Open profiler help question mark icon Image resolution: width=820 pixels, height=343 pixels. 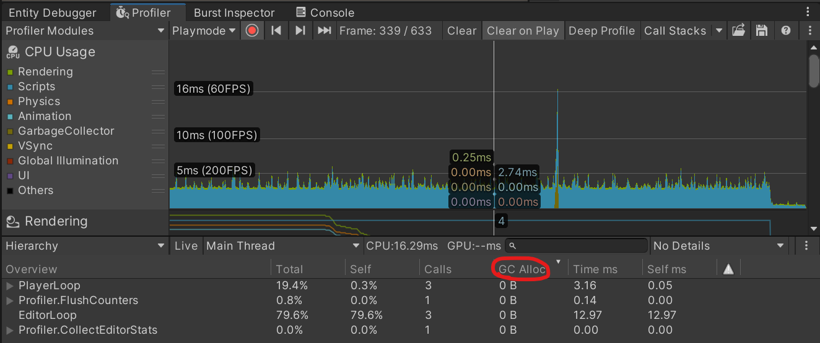tap(786, 31)
